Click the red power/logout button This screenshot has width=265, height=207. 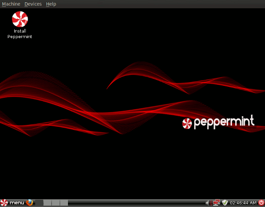tap(261, 202)
